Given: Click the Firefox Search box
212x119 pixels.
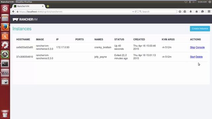Looking at the screenshot, I should pyautogui.click(x=158, y=12).
